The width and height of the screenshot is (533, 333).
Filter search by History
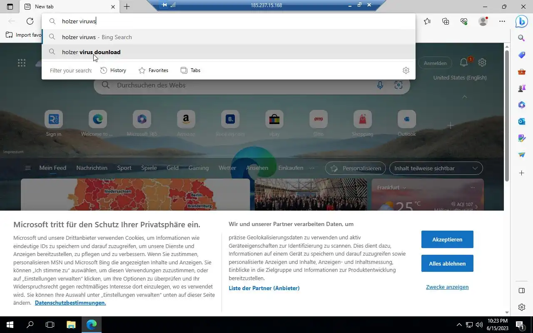(x=113, y=70)
